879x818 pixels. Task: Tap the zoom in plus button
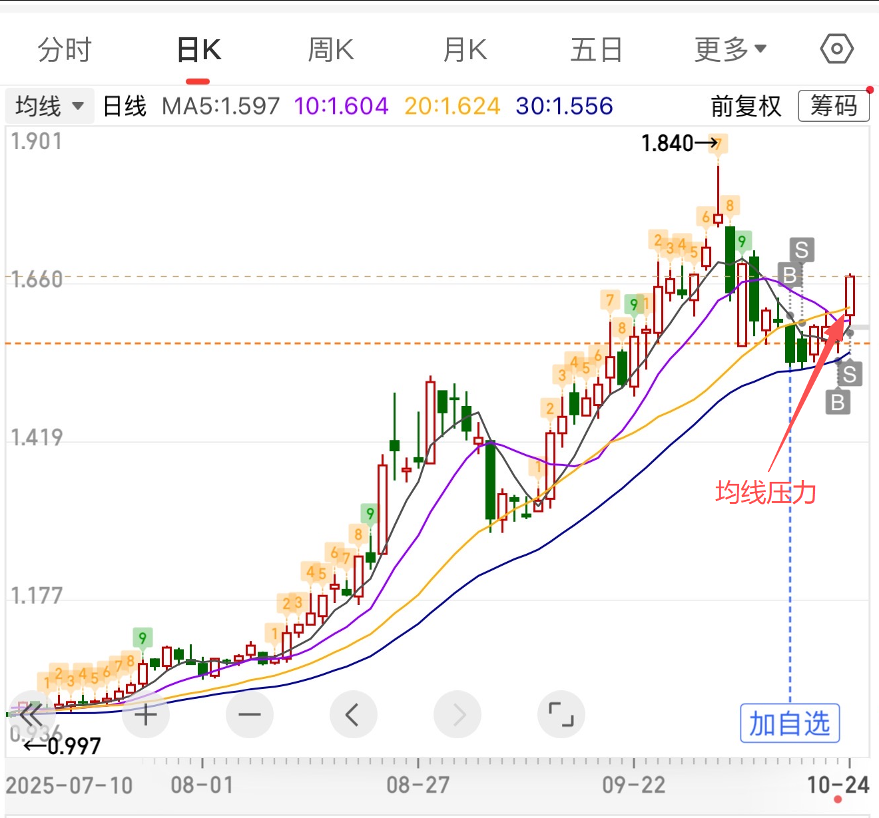tap(146, 715)
